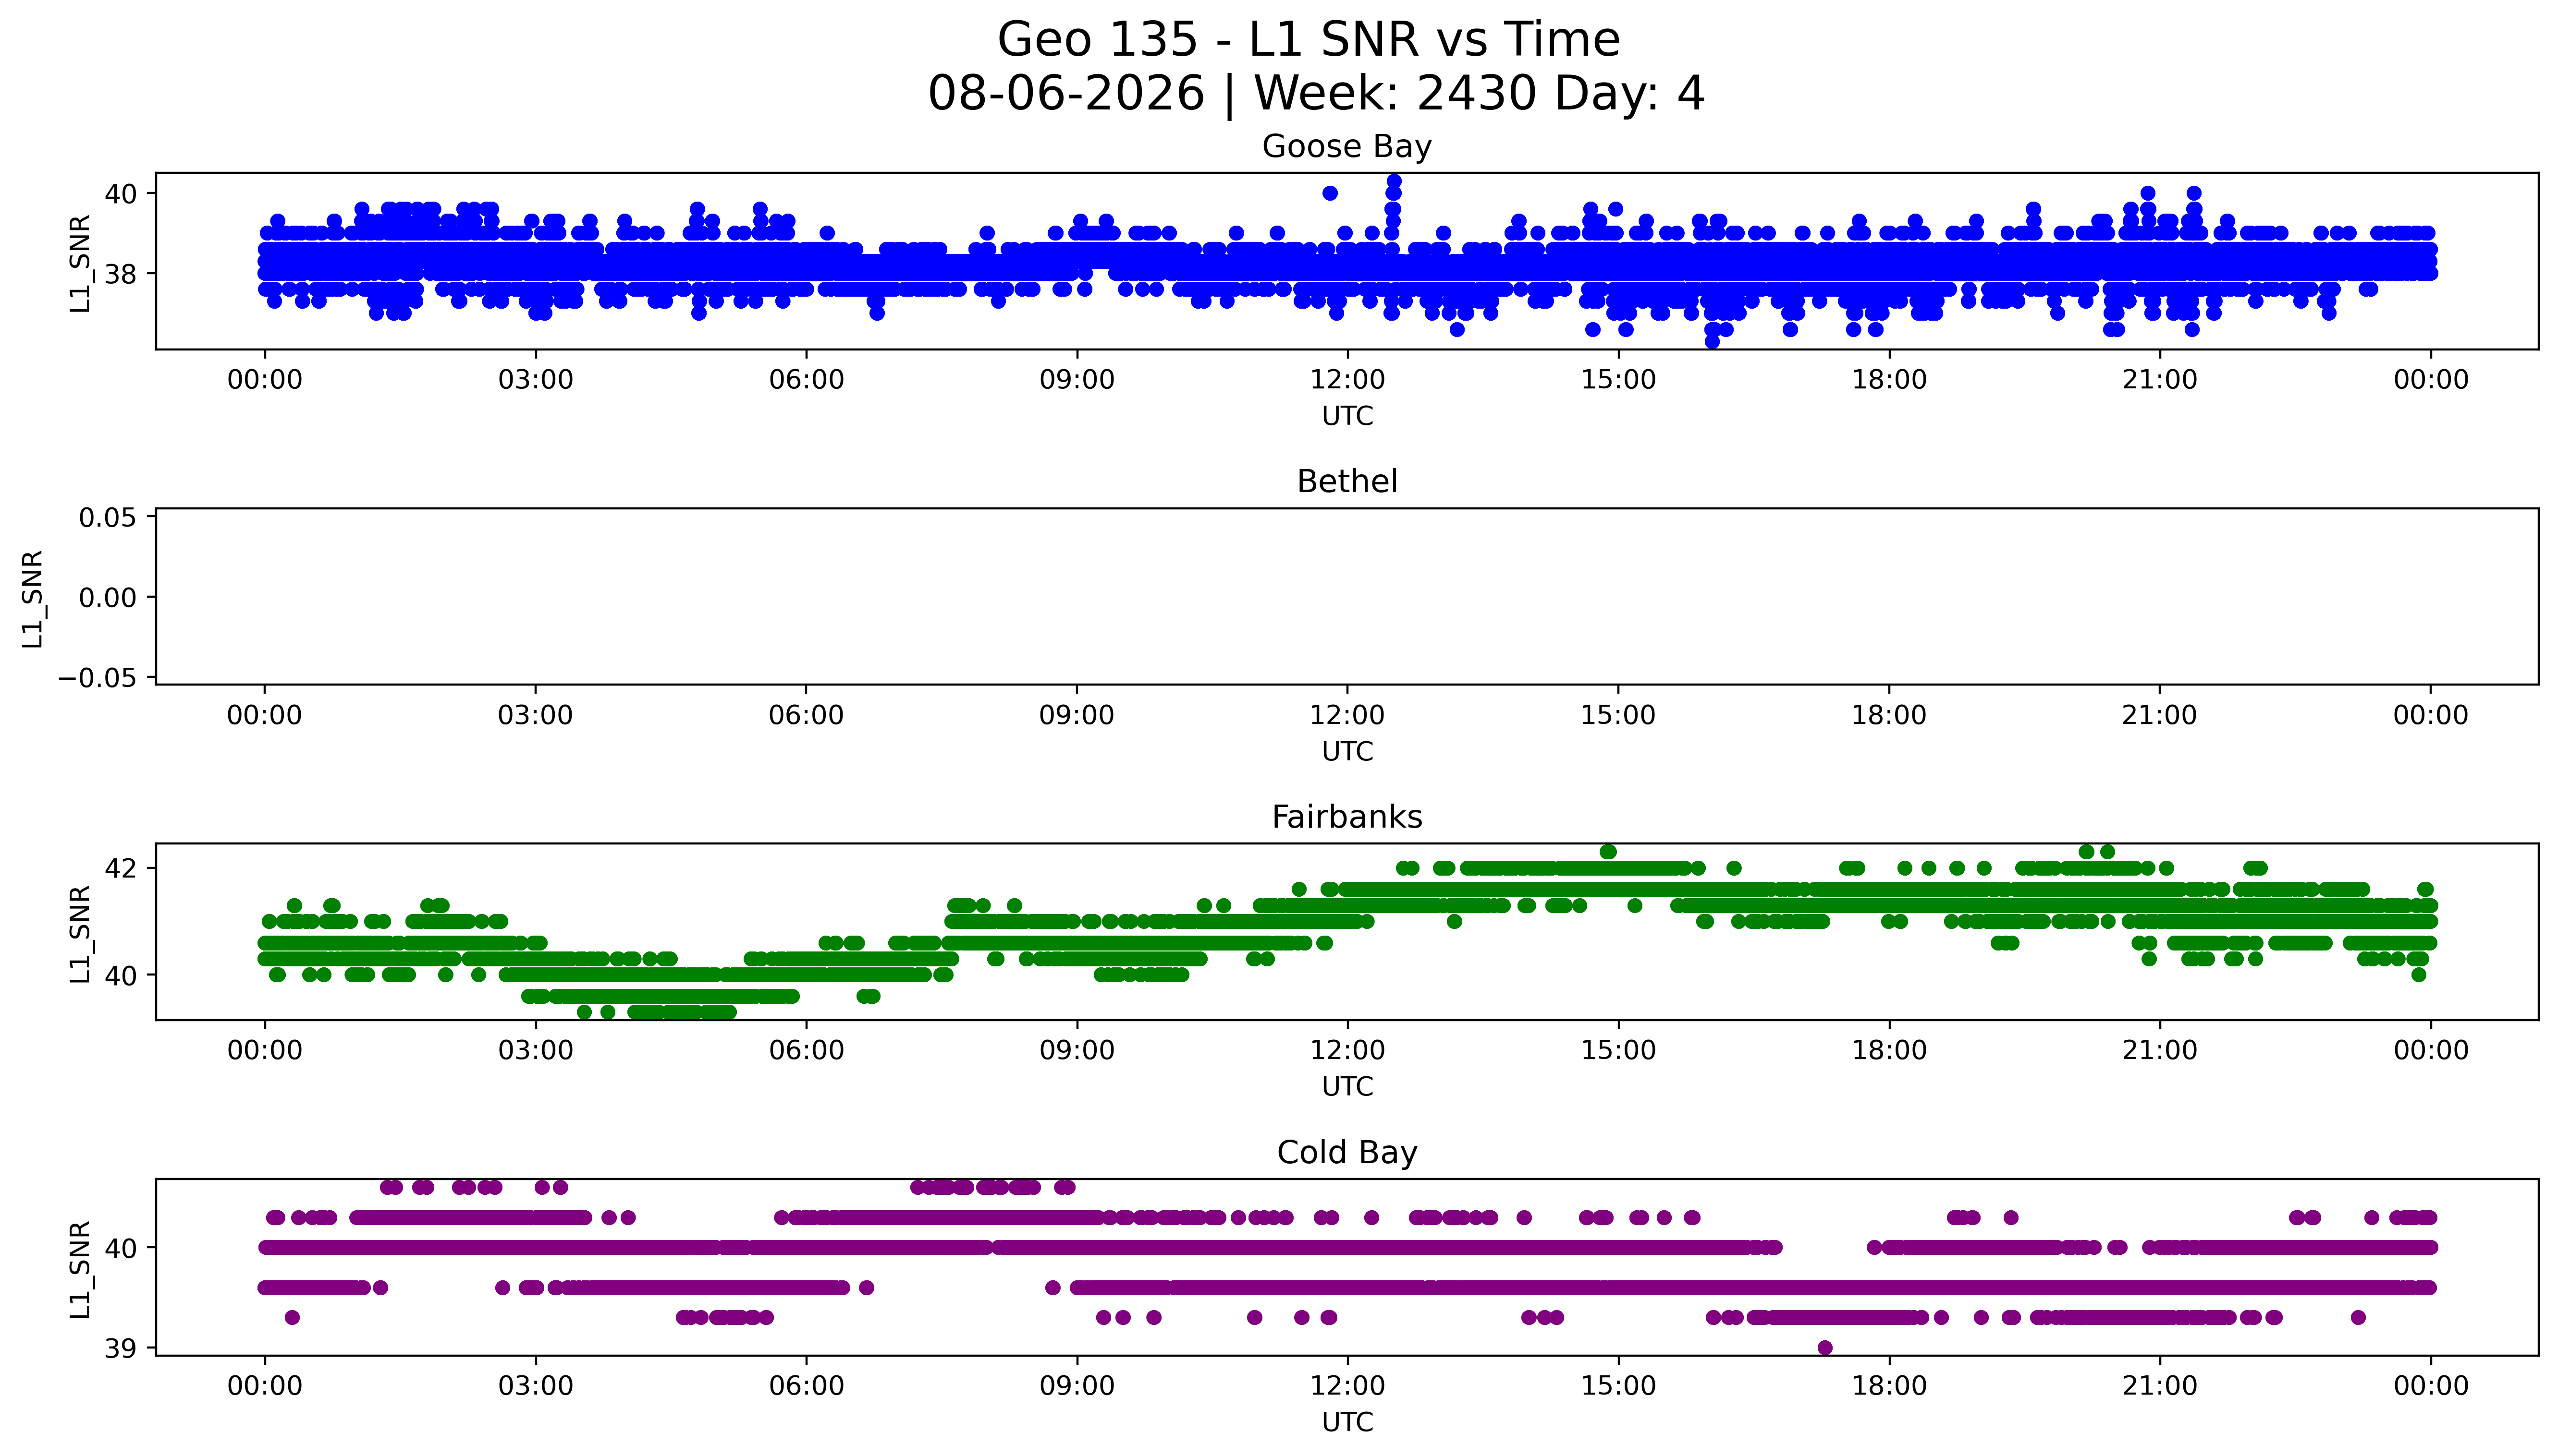This screenshot has width=2558, height=1456.
Task: Select the Bethel subplot title
Action: click(1346, 481)
